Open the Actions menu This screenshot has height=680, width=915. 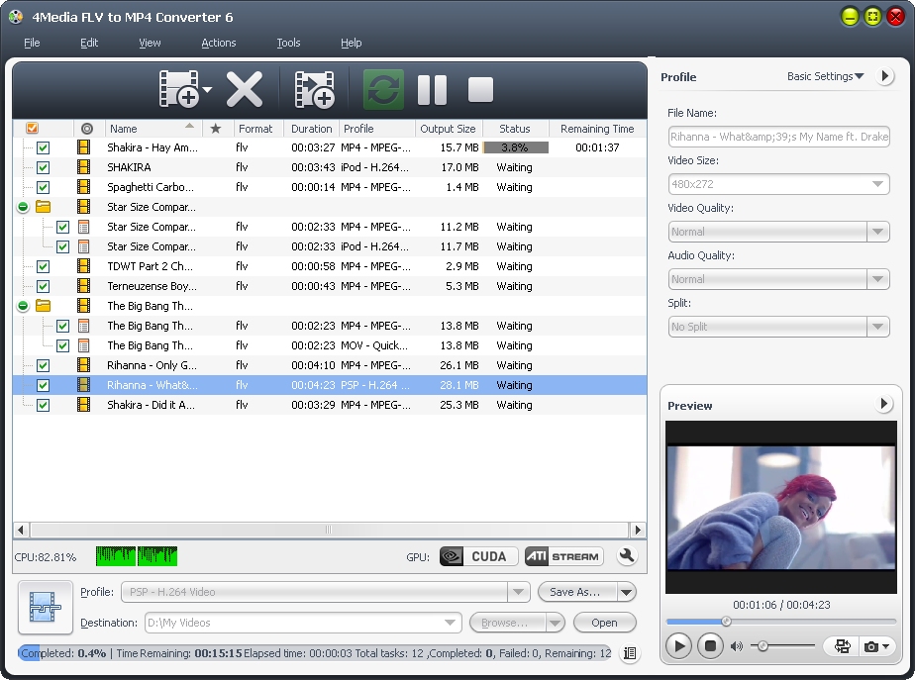(x=218, y=43)
